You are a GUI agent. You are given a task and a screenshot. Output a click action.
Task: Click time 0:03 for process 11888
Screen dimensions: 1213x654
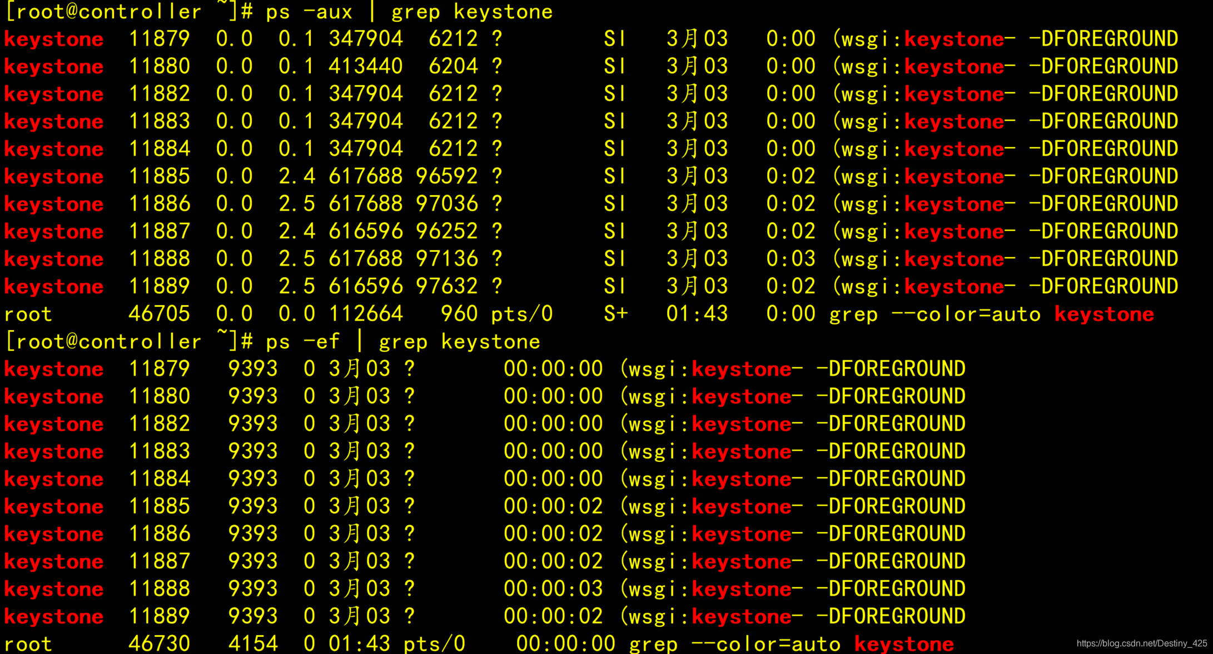791,259
